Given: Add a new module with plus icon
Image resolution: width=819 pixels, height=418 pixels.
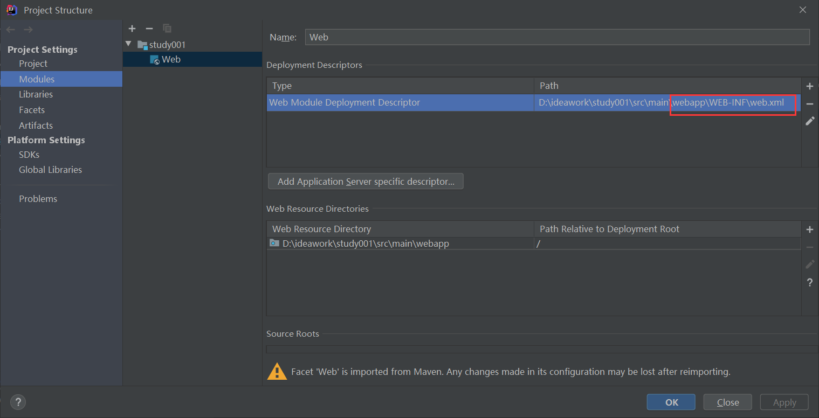Looking at the screenshot, I should [x=132, y=29].
